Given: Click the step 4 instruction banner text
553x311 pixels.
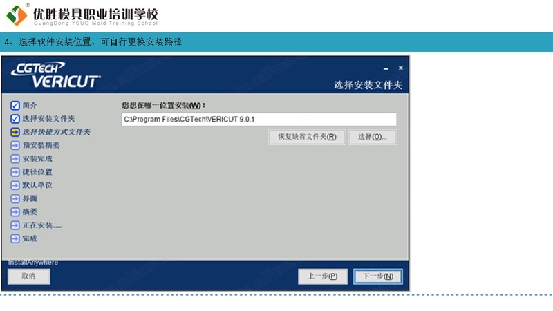Looking at the screenshot, I should tap(93, 42).
